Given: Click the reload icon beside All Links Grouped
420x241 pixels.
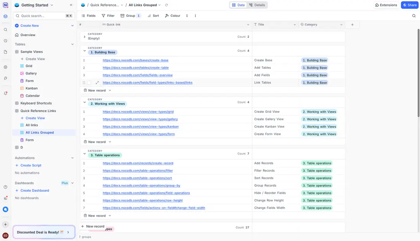Looking at the screenshot, I should click(x=166, y=5).
